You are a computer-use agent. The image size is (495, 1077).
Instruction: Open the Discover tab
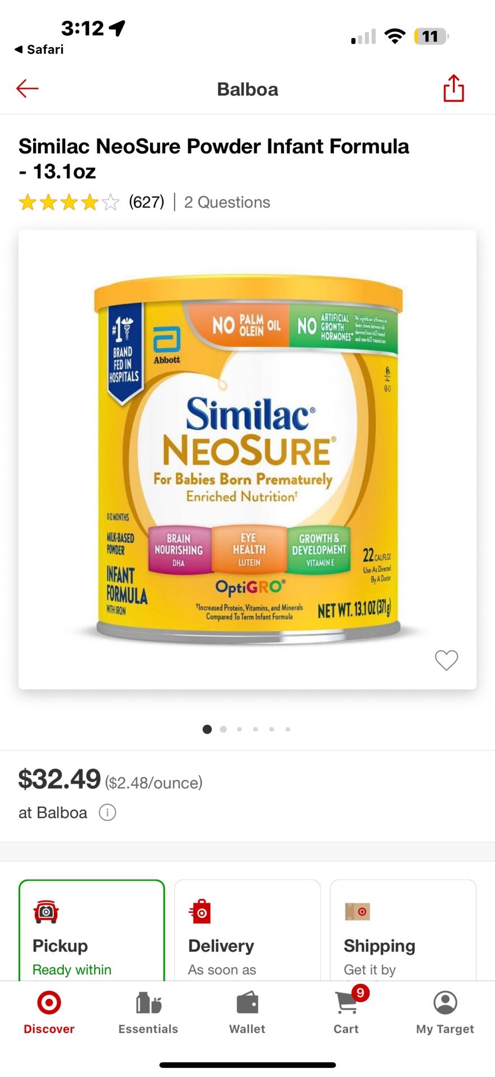49,1013
